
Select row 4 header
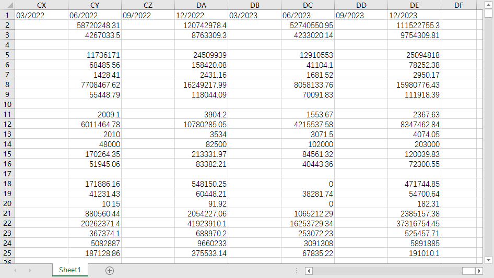[x=7, y=45]
